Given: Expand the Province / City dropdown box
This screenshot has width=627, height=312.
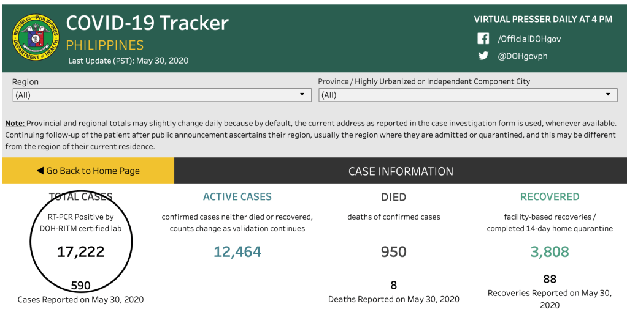Looking at the screenshot, I should click(x=467, y=95).
